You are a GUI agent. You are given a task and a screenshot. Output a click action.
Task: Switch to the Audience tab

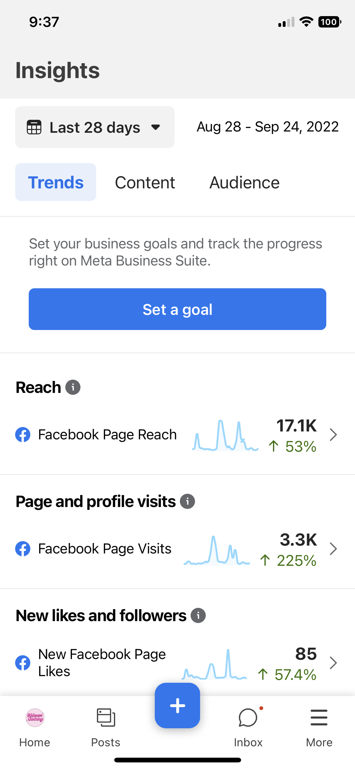(245, 182)
